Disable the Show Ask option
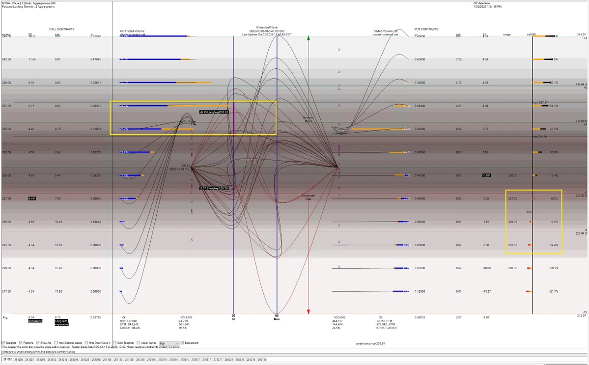Image resolution: width=589 pixels, height=365 pixels. click(x=37, y=343)
